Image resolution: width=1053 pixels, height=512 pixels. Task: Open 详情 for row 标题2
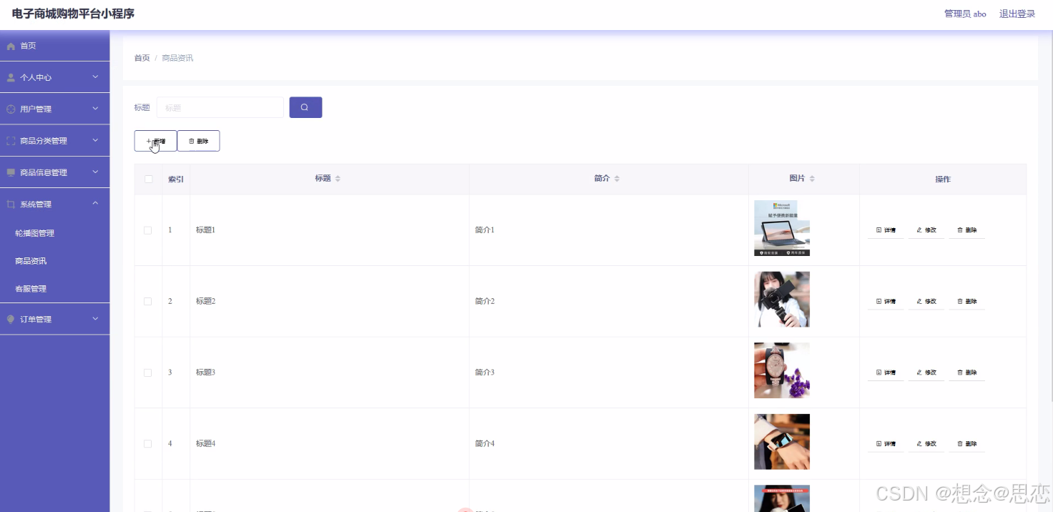(886, 301)
